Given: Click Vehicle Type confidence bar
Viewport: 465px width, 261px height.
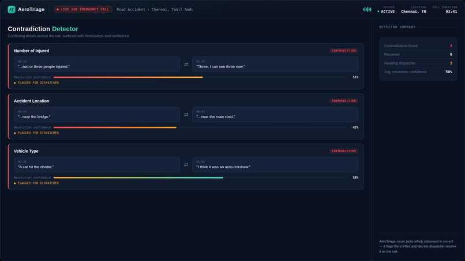Looking at the screenshot, I should click(200, 178).
